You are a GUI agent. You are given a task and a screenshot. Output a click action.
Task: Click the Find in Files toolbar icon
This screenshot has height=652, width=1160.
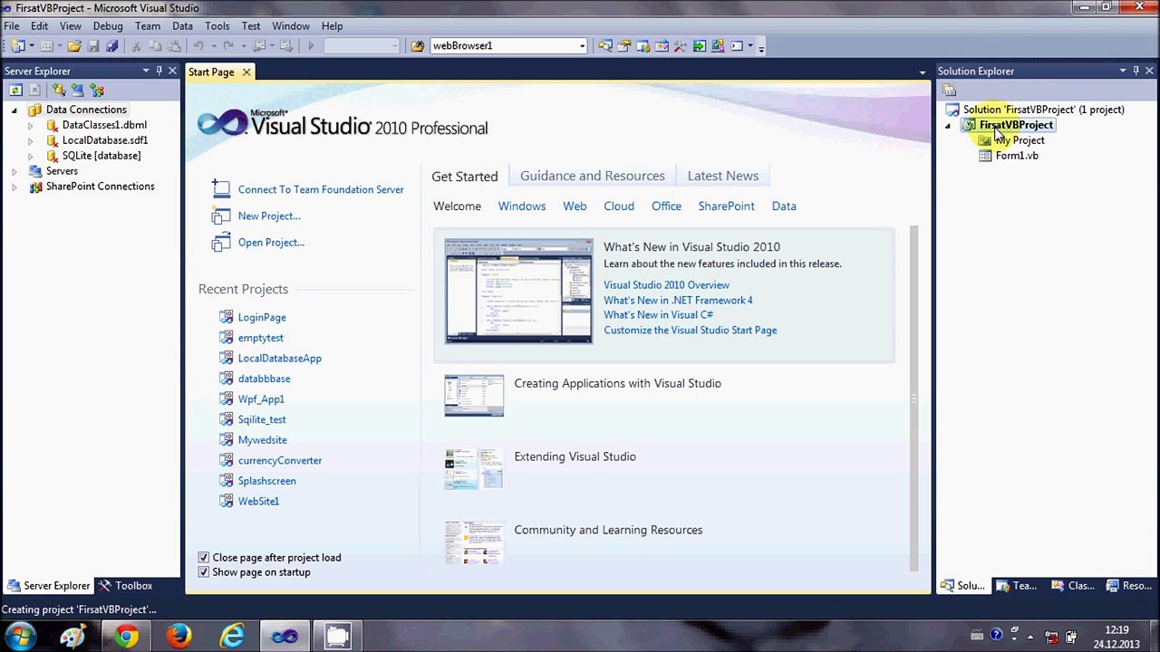[417, 45]
